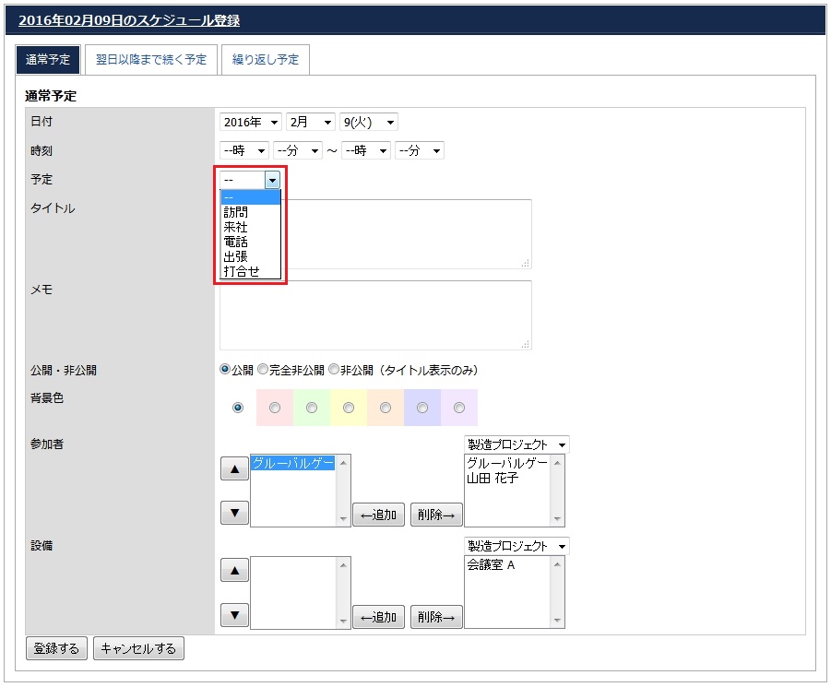Screen dimensions: 831x687
Task: Click the down arrow button for equipment
Action: 234,615
